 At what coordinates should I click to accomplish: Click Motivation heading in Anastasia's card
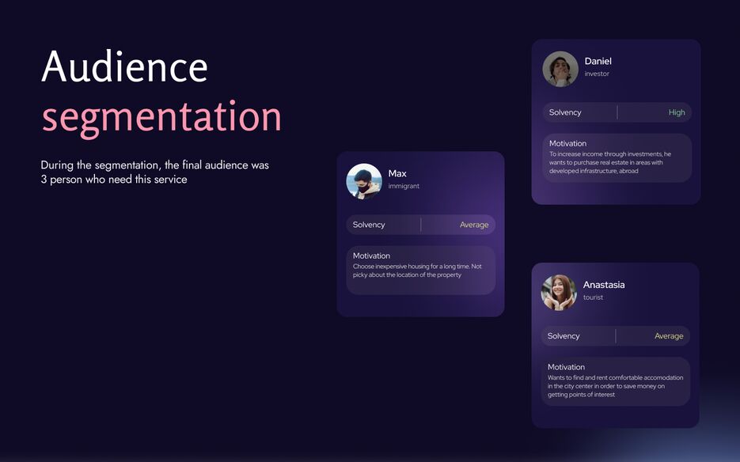click(x=567, y=367)
